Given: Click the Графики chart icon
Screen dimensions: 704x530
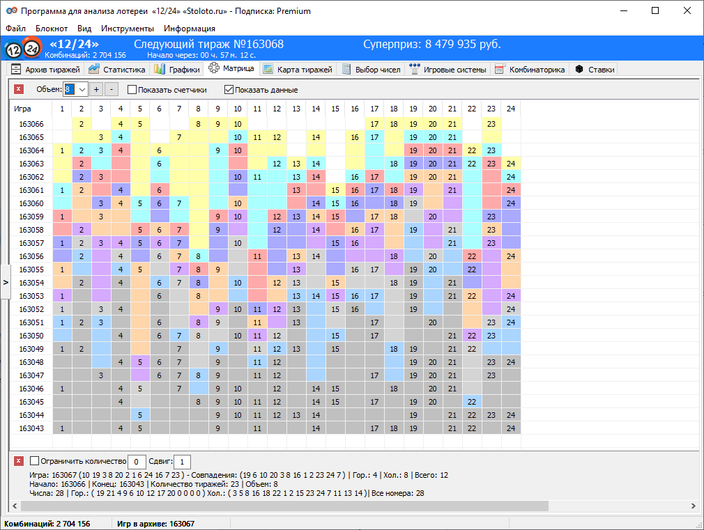Looking at the screenshot, I should coord(160,70).
